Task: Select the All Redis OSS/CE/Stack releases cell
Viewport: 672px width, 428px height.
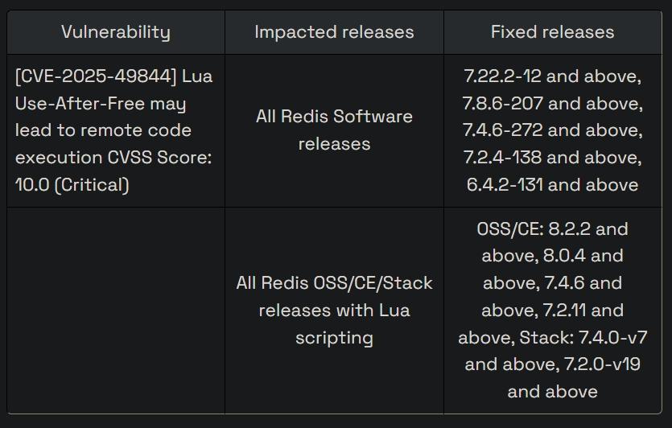Action: pyautogui.click(x=334, y=310)
